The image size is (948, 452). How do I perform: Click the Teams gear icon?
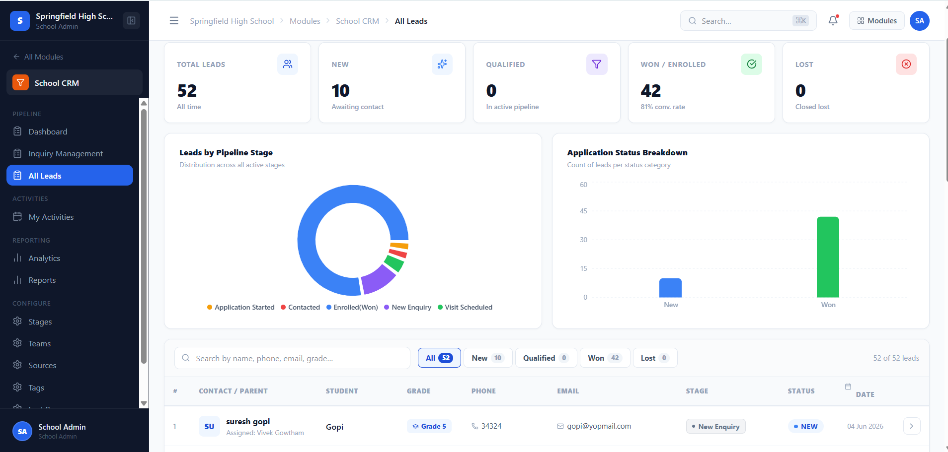click(x=17, y=343)
